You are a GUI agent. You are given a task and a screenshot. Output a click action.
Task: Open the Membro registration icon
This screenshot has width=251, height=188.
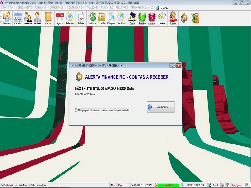7,18
